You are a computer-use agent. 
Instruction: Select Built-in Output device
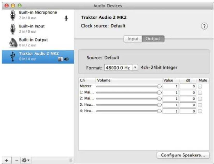click(38, 43)
